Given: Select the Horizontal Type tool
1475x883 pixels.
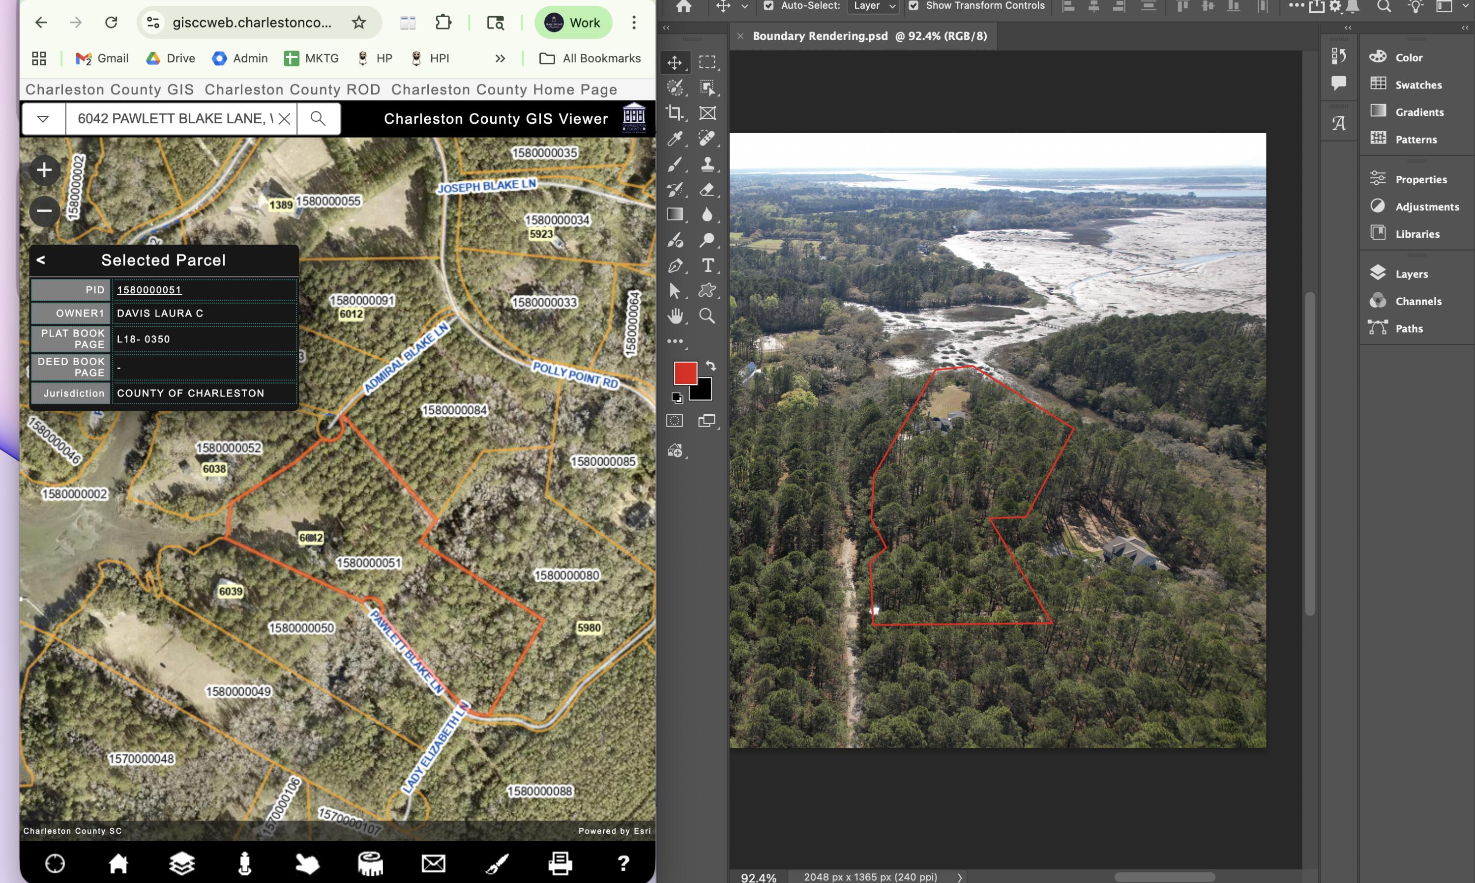Looking at the screenshot, I should [707, 265].
